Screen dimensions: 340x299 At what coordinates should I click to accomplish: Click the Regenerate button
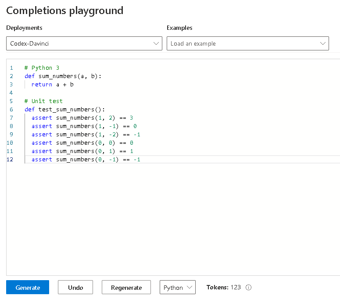coord(126,287)
